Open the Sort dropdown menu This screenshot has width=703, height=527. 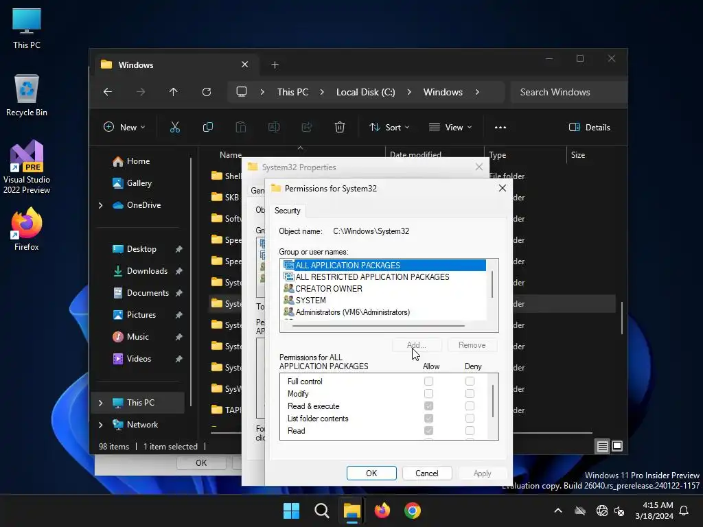[389, 127]
